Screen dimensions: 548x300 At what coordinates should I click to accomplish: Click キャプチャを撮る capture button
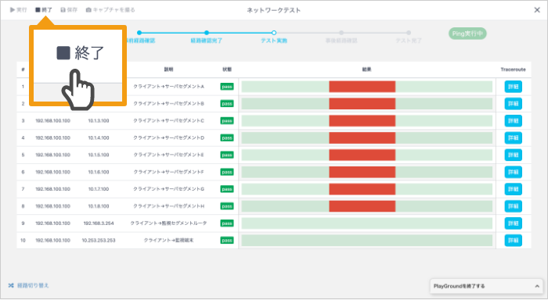tap(110, 10)
